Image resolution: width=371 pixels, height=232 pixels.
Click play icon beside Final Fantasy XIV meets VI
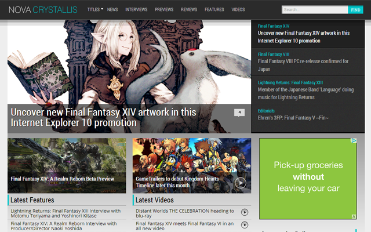pyautogui.click(x=244, y=225)
